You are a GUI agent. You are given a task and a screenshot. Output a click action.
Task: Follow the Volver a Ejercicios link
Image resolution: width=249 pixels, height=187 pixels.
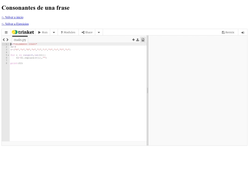click(x=15, y=24)
